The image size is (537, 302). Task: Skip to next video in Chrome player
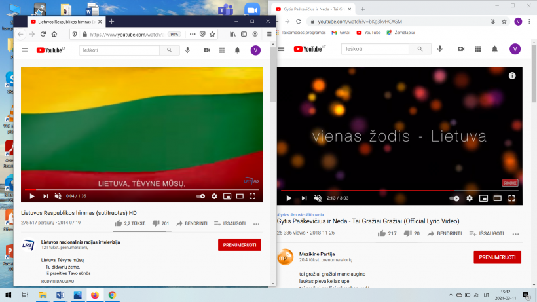[x=304, y=198]
